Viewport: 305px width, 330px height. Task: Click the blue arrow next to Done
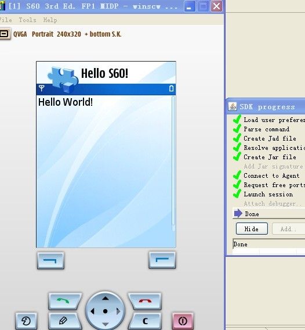tap(238, 213)
